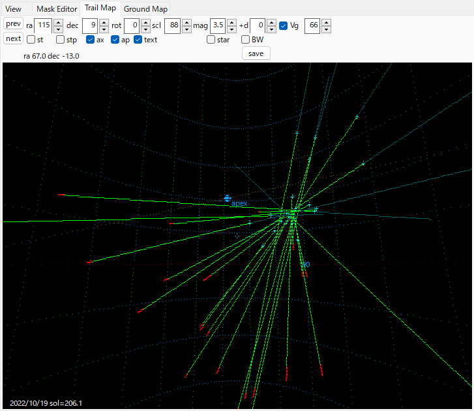Increase the Vg spinner value
474x411 pixels.
(x=326, y=22)
